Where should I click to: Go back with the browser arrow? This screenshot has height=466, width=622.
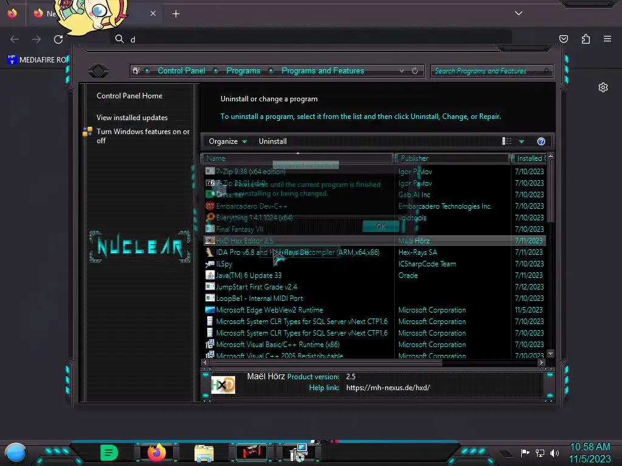tap(15, 39)
